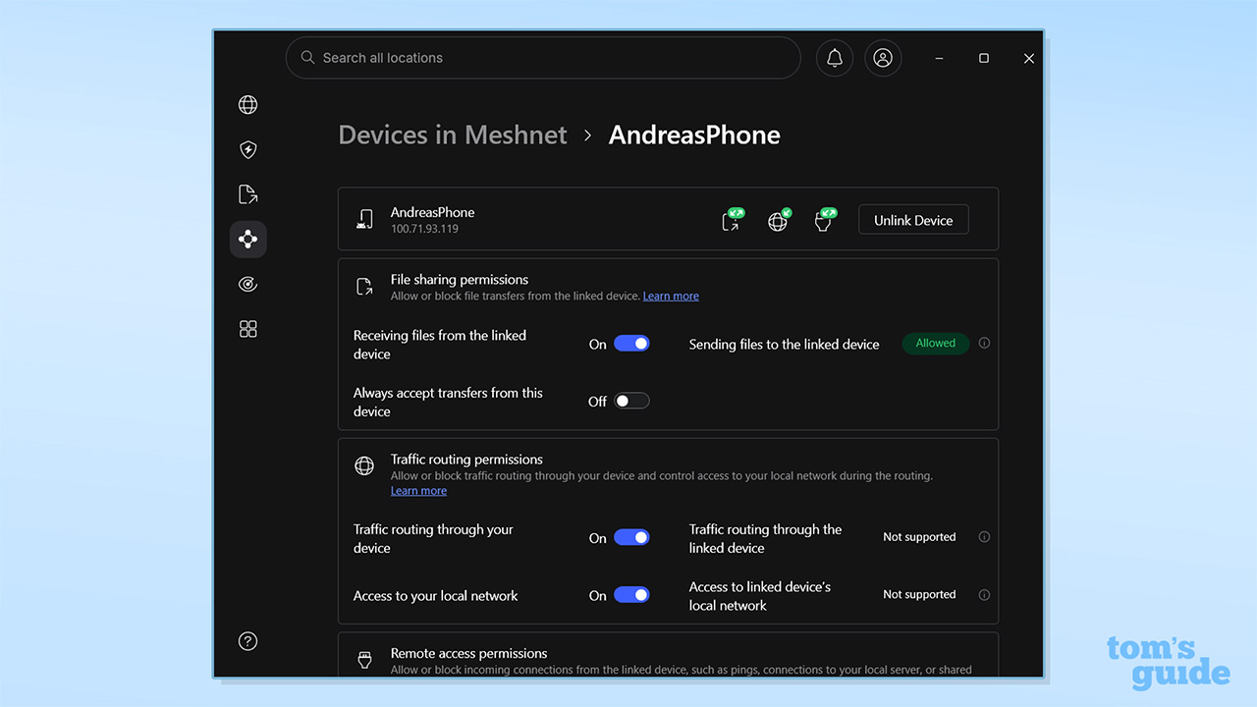This screenshot has width=1257, height=707.
Task: Click the help question mark icon
Action: pos(247,640)
